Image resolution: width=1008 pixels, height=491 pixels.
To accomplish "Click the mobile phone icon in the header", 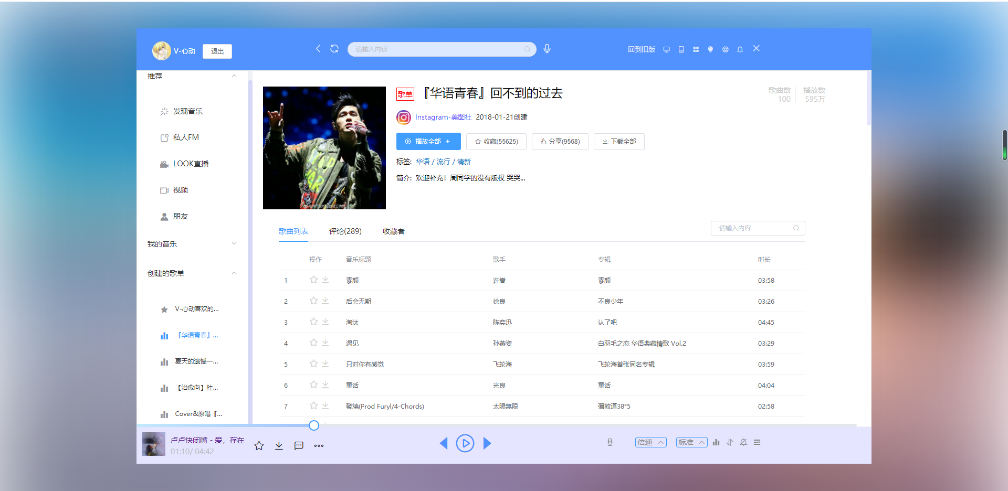I will [x=681, y=49].
